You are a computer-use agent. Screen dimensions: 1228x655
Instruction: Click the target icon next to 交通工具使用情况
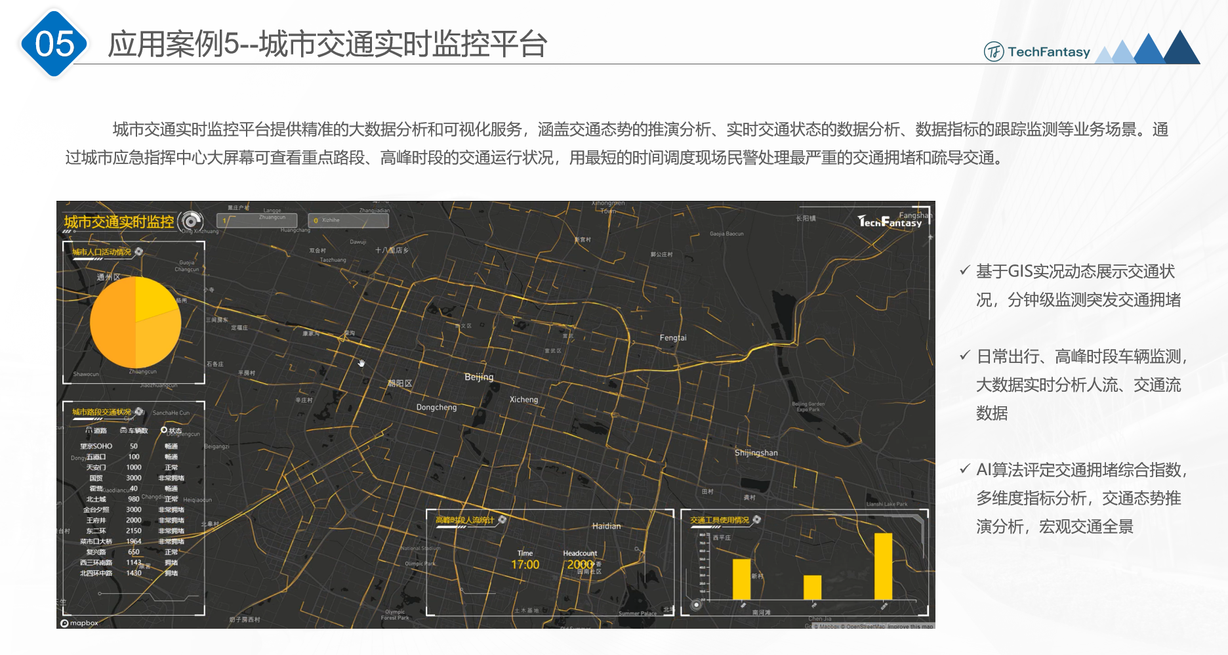tap(757, 519)
